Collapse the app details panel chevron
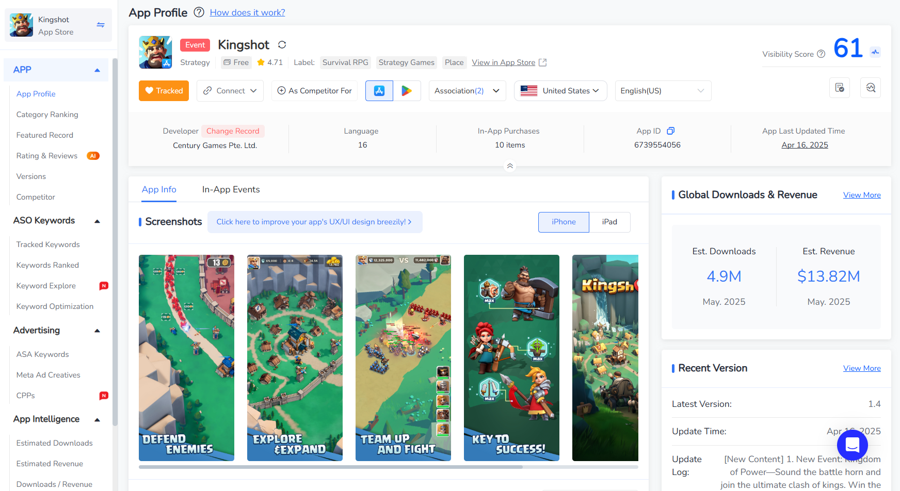The image size is (900, 491). pyautogui.click(x=510, y=166)
